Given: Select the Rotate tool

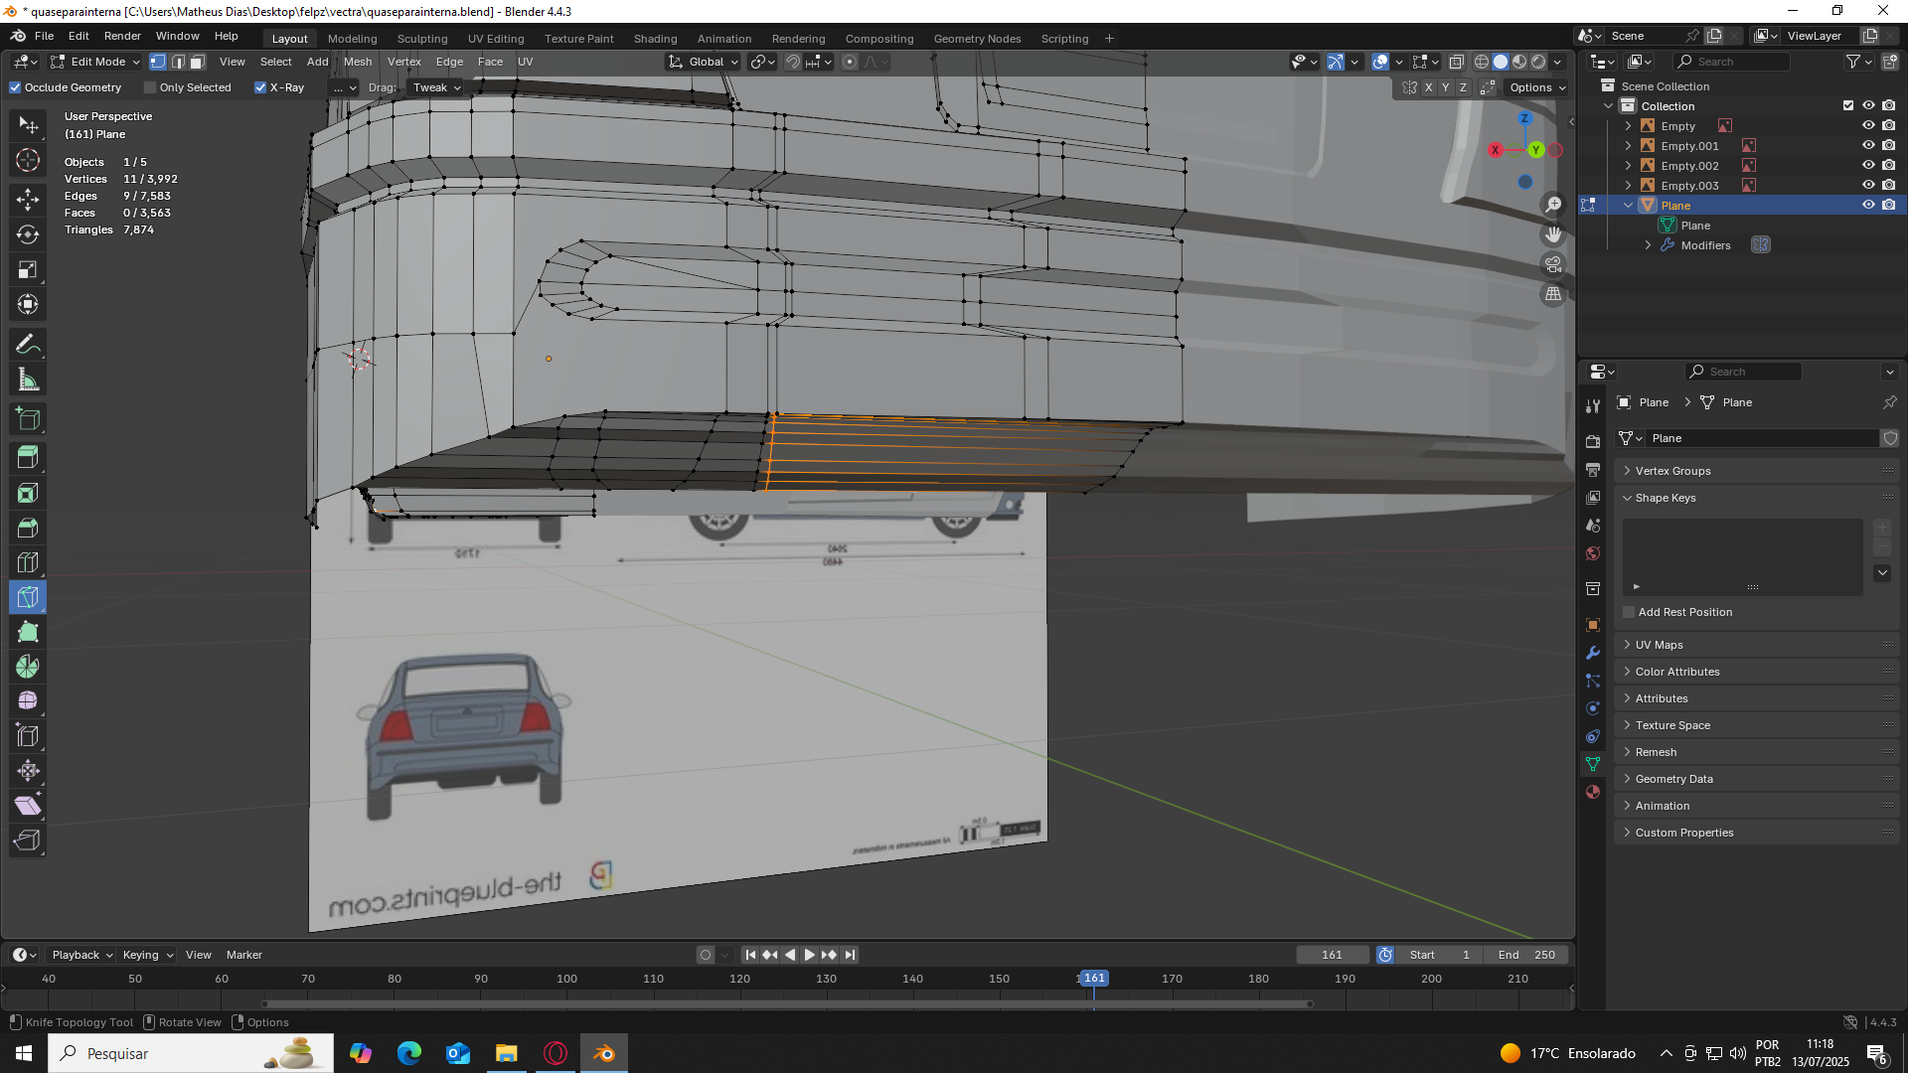Looking at the screenshot, I should click(x=28, y=234).
